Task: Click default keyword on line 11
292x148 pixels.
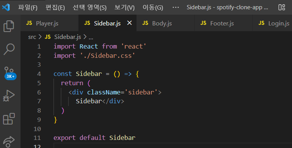Action: [x=93, y=138]
